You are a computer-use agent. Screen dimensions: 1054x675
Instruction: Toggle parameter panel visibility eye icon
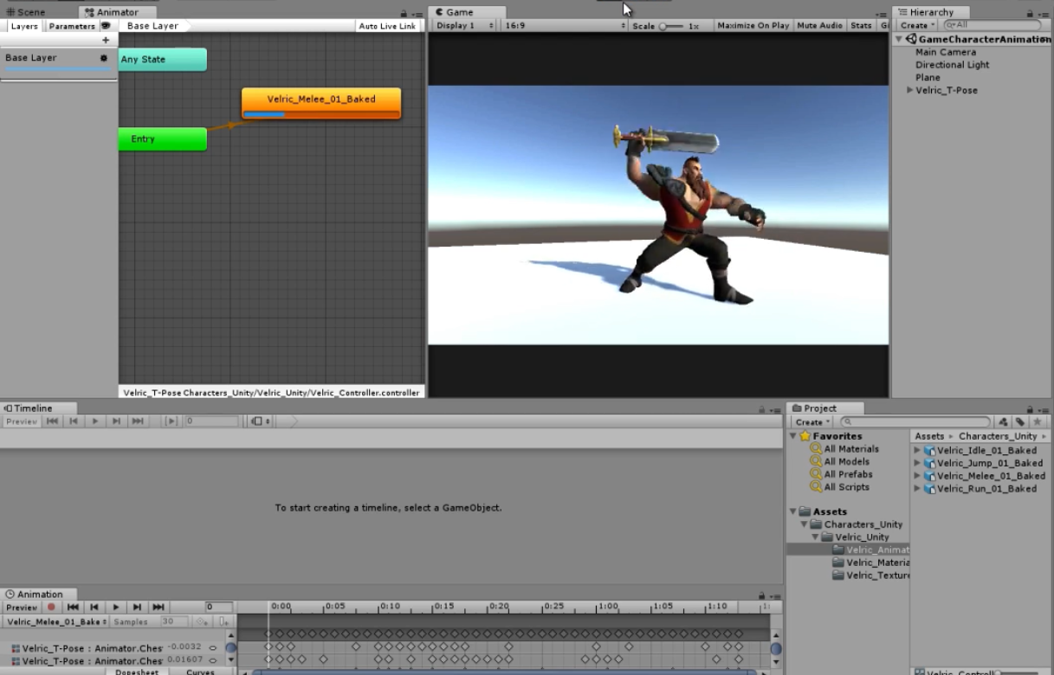click(x=106, y=26)
